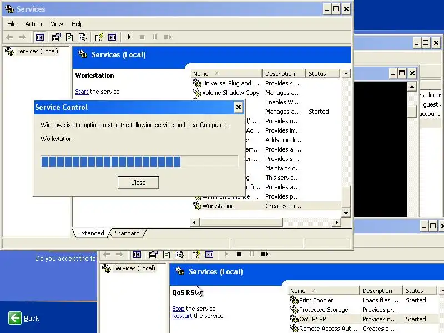The image size is (444, 333).
Task: Click Restart Service icon in lower Services toolbar
Action: click(265, 254)
